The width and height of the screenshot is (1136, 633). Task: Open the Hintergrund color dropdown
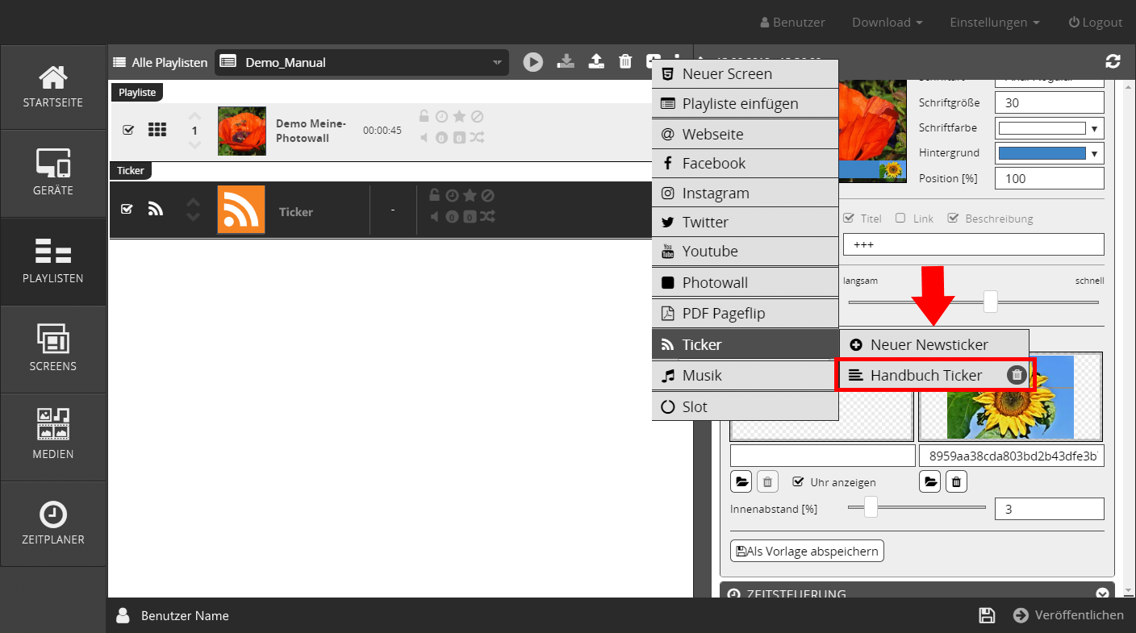click(1049, 153)
